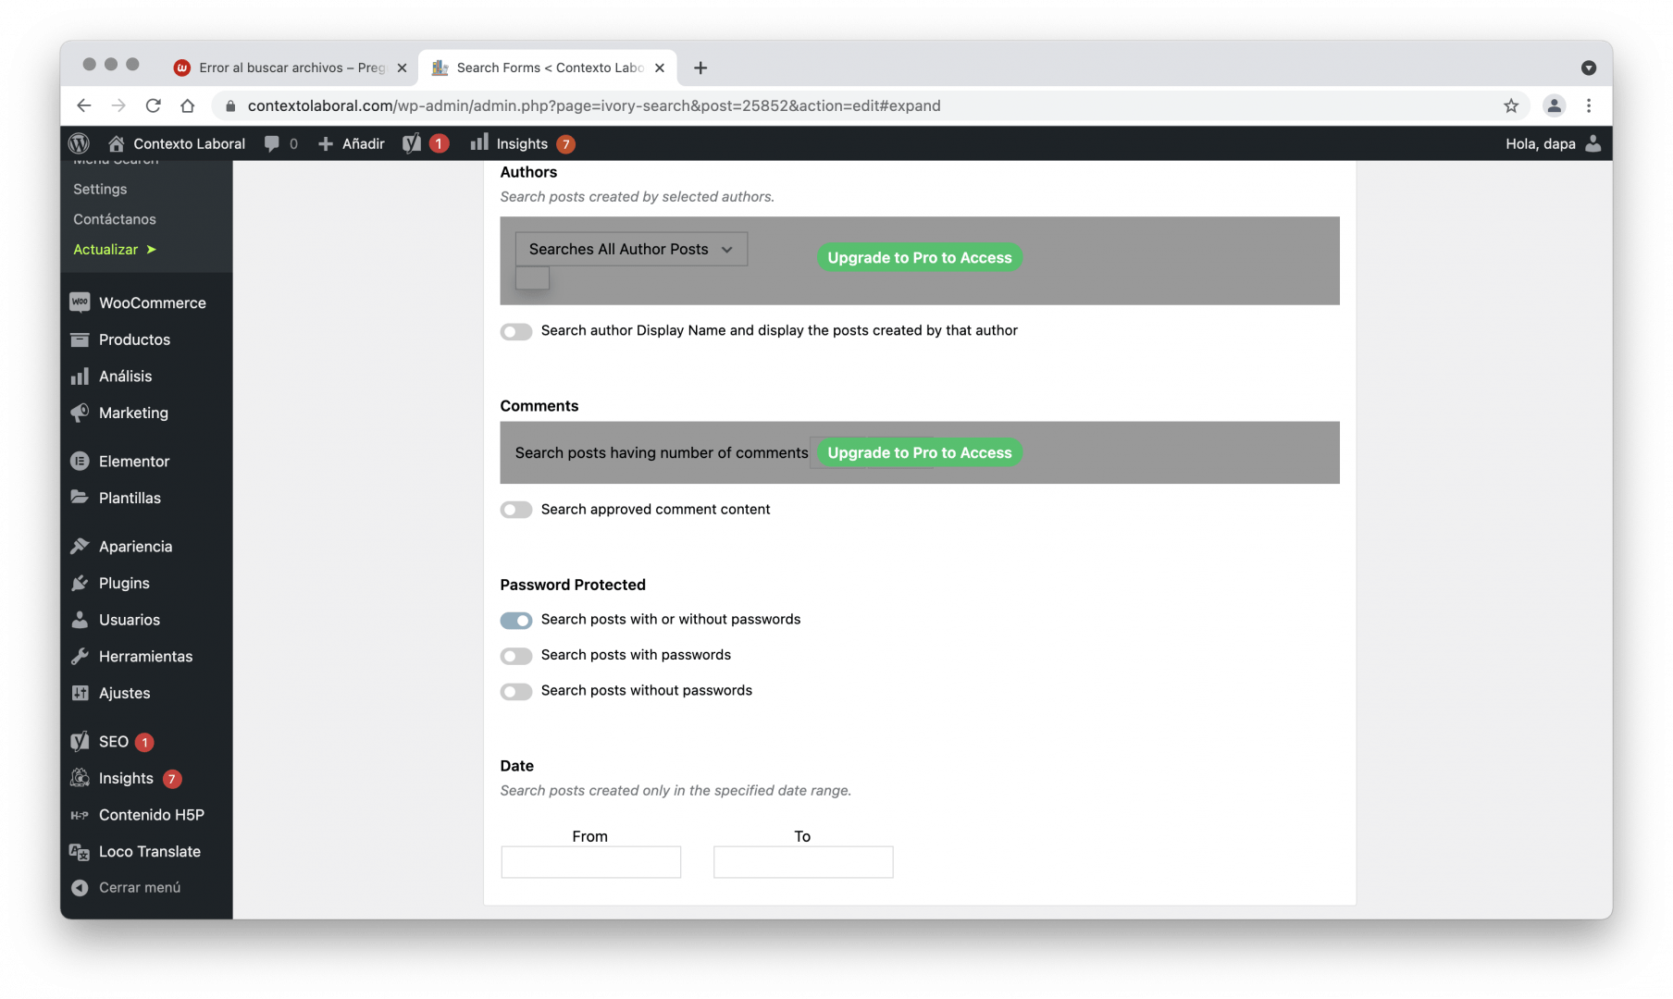Bookmark this page with the star icon

tap(1511, 105)
